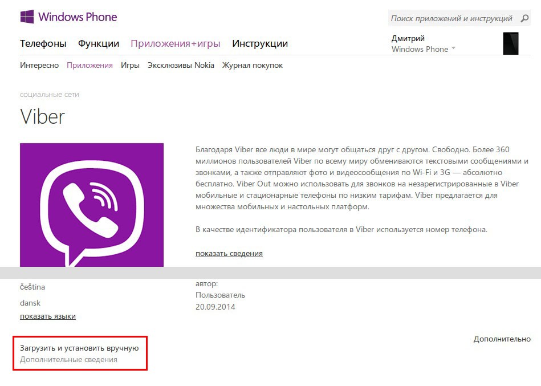541x386 pixels.
Task: Click Загрузить и установить вручную link
Action: click(79, 348)
